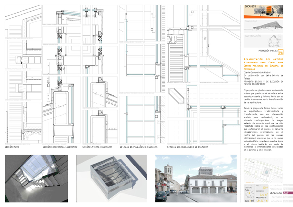The width and height of the screenshot is (293, 207).
Task: Select the industrial category tag
Action: coord(277,201)
